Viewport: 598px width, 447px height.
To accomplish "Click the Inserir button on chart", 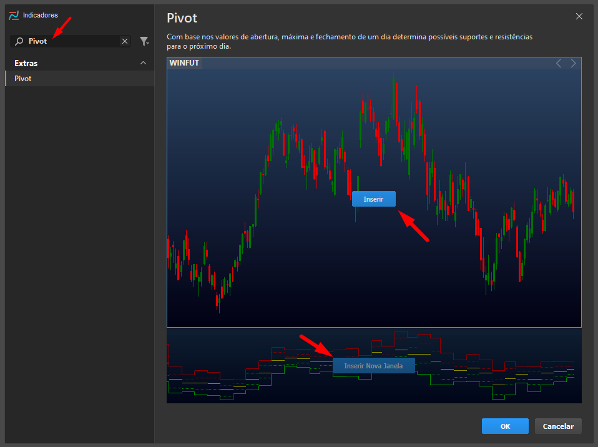I will tap(373, 199).
